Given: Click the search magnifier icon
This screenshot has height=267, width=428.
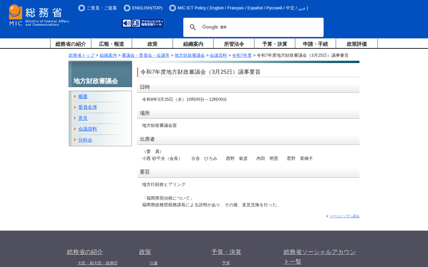Looking at the screenshot, I should coord(193,27).
